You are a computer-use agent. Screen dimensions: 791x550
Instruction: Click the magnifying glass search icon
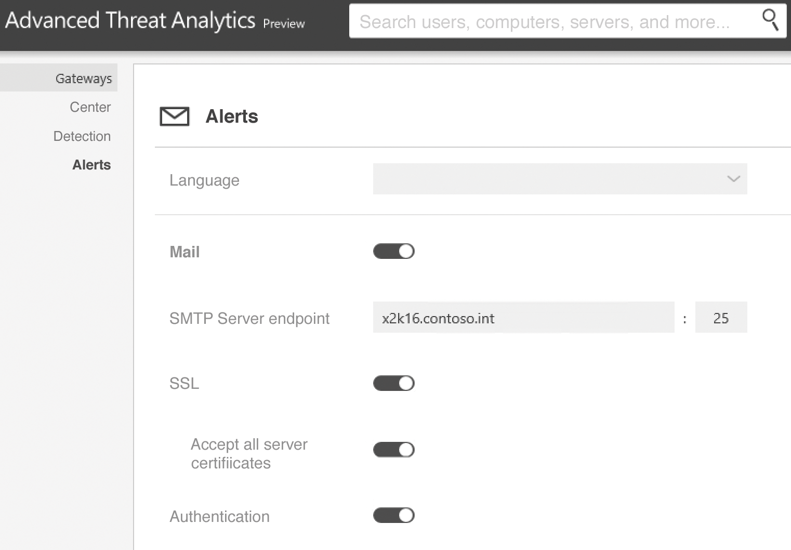[x=770, y=20]
